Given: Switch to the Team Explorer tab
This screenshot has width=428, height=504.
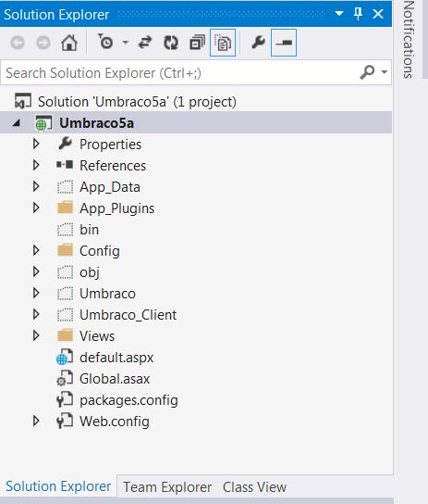Looking at the screenshot, I should point(167,487).
